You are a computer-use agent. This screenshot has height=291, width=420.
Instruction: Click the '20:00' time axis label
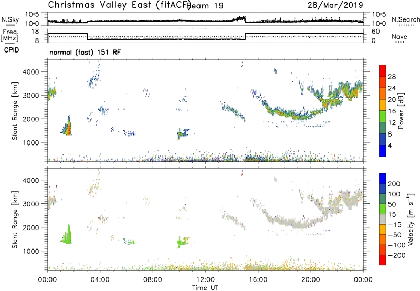pos(311,280)
